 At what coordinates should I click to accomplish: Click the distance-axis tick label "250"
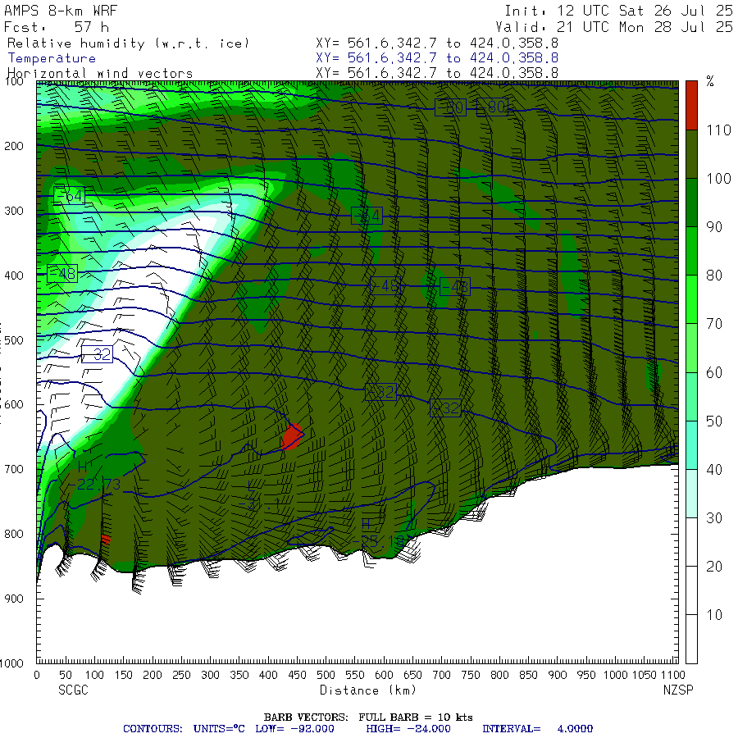tap(181, 675)
